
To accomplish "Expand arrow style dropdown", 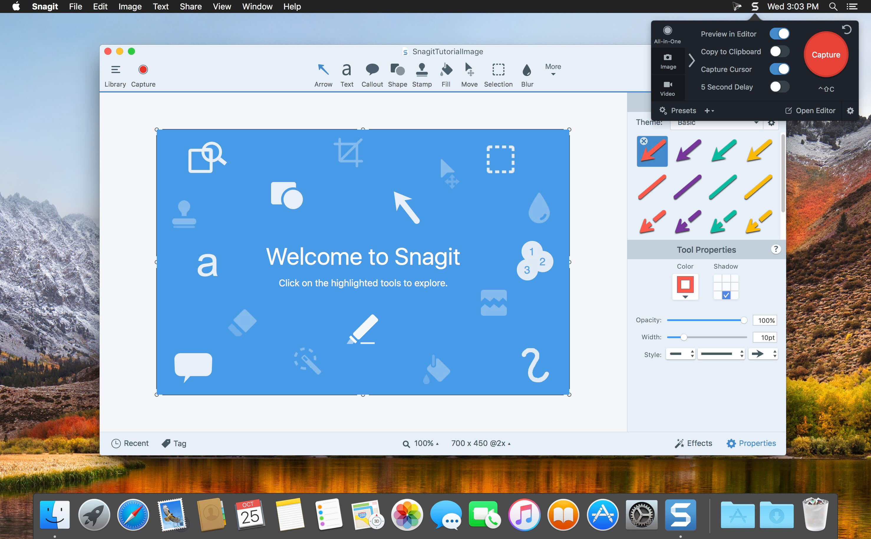I will [x=765, y=354].
